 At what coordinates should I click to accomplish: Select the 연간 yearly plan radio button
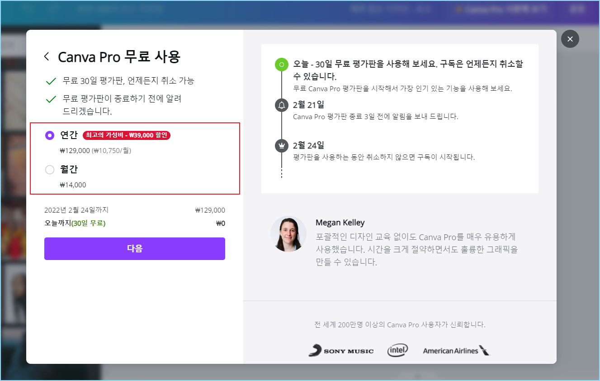click(x=50, y=135)
